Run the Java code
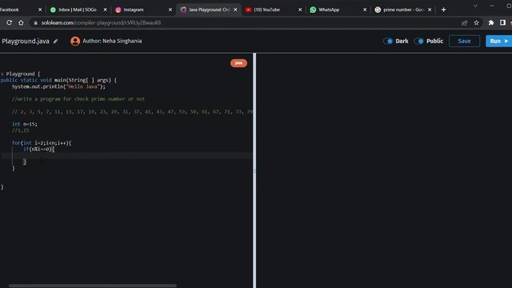 [x=498, y=41]
